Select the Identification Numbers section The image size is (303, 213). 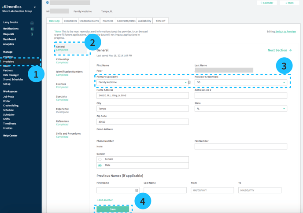(70, 73)
